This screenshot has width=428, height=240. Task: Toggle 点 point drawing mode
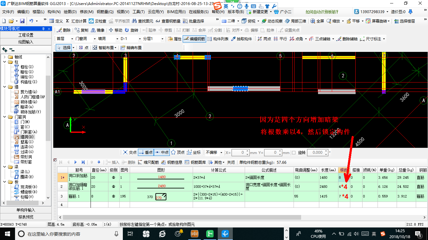(83, 47)
